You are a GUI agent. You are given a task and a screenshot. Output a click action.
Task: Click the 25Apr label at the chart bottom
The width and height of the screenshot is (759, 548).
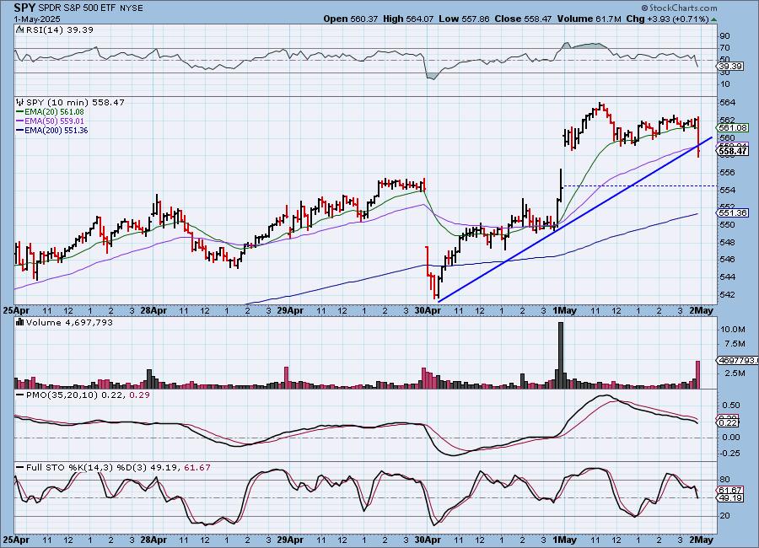point(15,540)
